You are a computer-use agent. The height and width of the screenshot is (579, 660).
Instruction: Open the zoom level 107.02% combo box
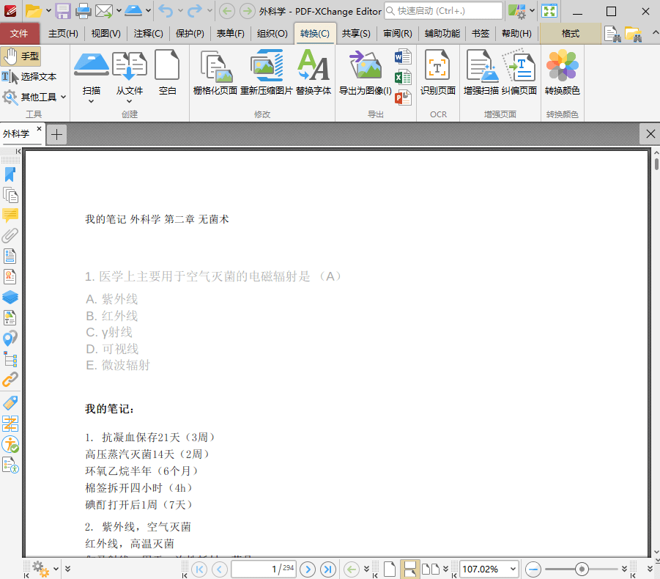489,569
